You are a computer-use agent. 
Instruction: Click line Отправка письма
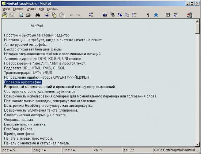19,120
